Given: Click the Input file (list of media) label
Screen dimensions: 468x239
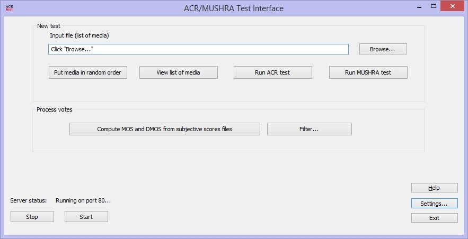Looking at the screenshot, I should coord(80,35).
